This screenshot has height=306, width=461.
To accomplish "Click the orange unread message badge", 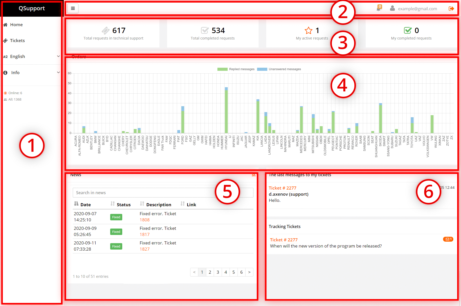I will coord(448,239).
